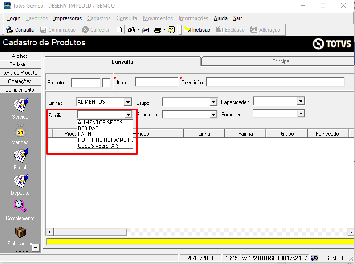This screenshot has height=264, width=355.
Task: Click the grid horizontal scrollbar thumb
Action: tap(90, 232)
